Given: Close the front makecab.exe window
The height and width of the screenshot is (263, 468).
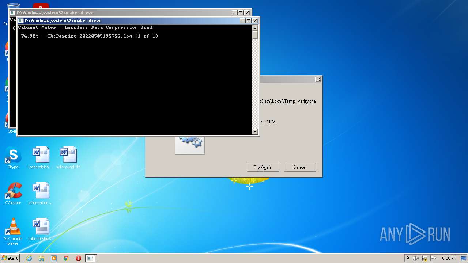Looking at the screenshot, I should (x=255, y=21).
